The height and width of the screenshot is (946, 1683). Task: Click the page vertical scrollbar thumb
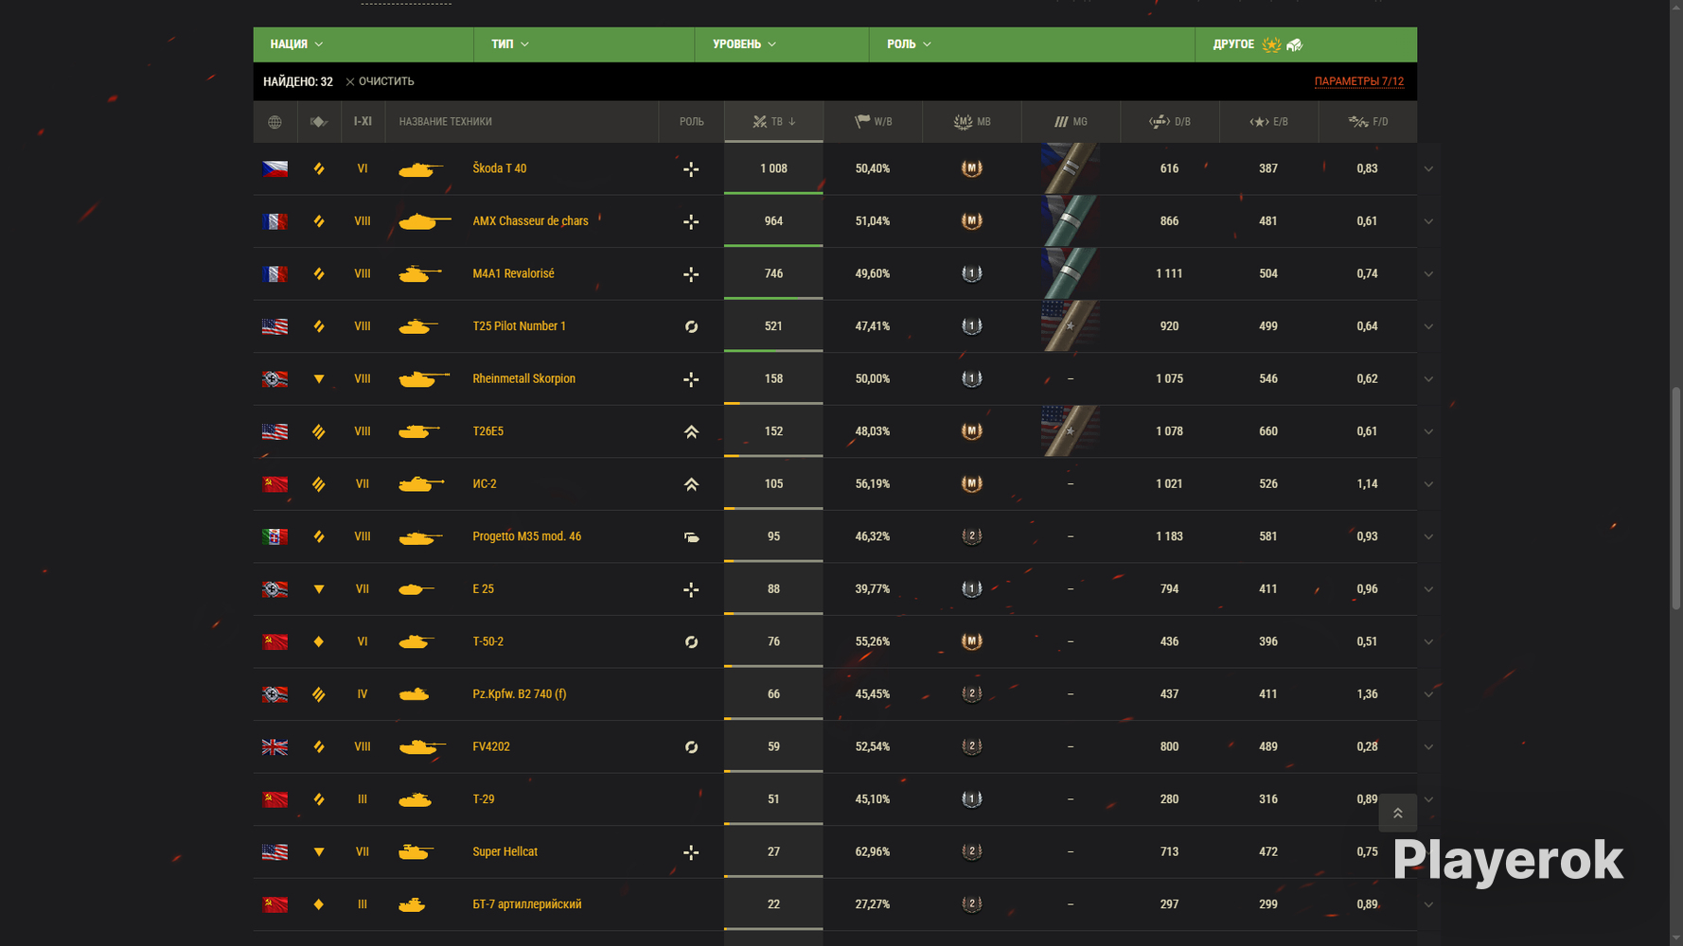[1675, 499]
